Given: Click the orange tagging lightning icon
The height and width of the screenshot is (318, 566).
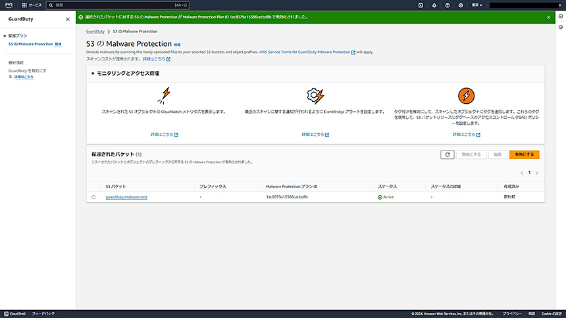Looking at the screenshot, I should pos(466,95).
